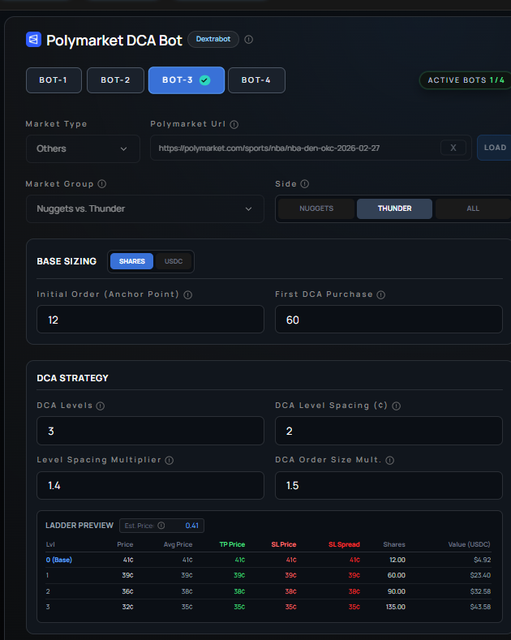Image resolution: width=511 pixels, height=640 pixels.
Task: Click the green check icon on BOT-3 tab
Action: coord(205,80)
